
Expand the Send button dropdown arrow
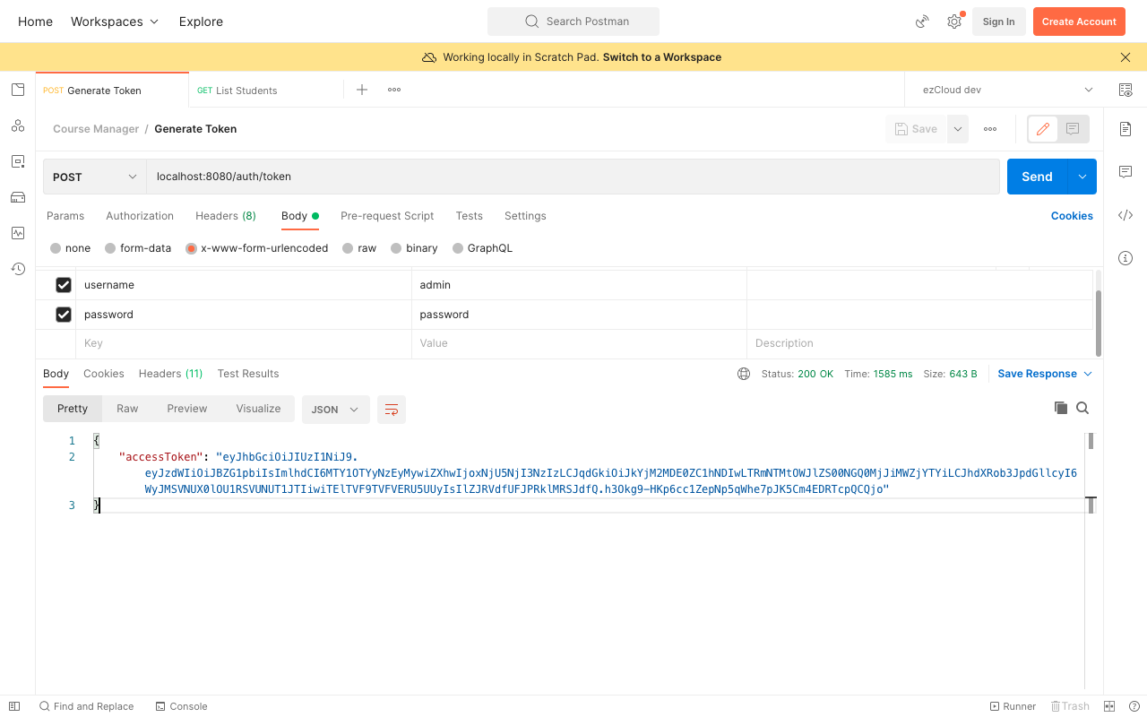pos(1082,177)
